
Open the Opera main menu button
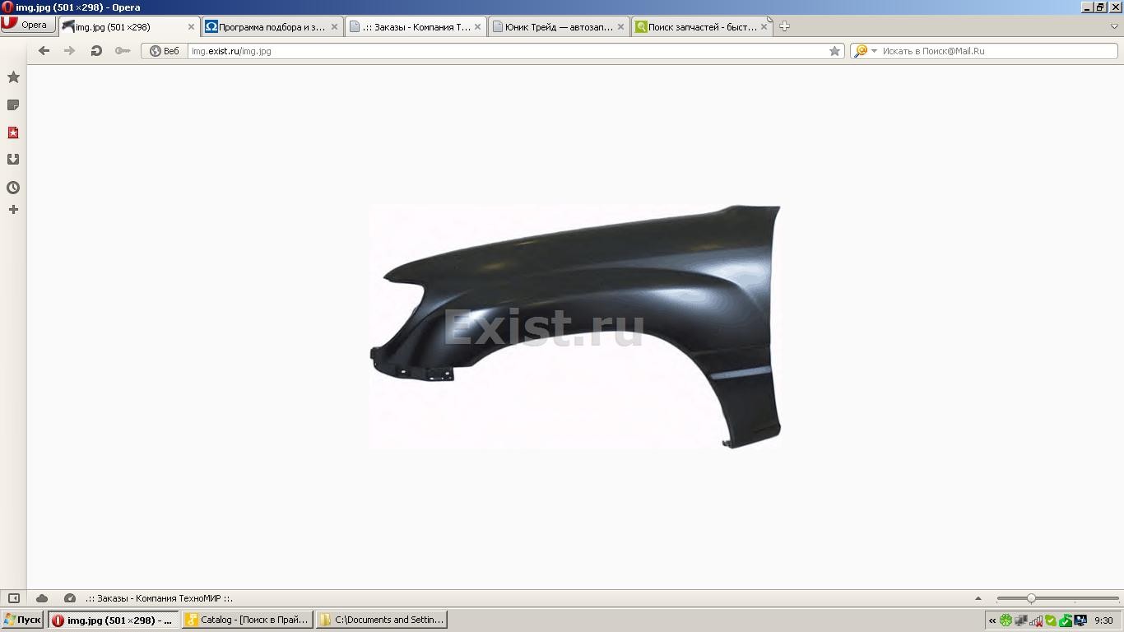[27, 25]
